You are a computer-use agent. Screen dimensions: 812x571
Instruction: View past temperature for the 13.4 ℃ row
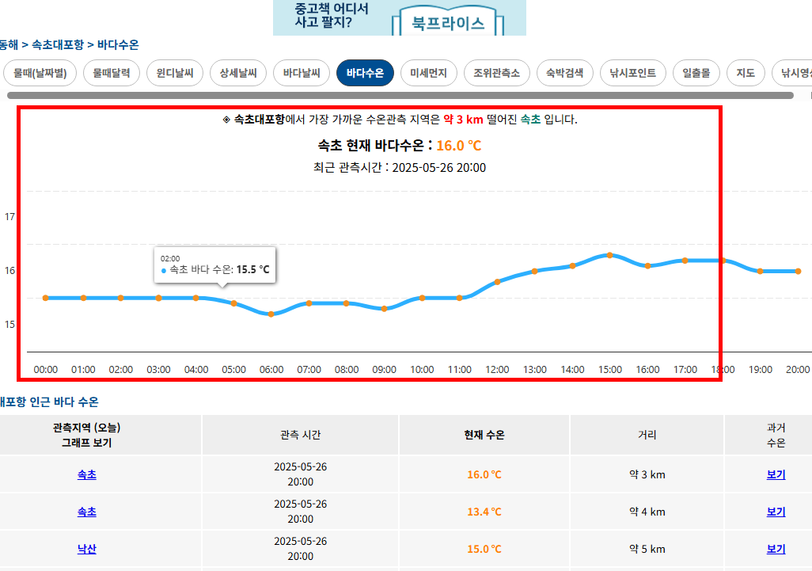pos(776,512)
